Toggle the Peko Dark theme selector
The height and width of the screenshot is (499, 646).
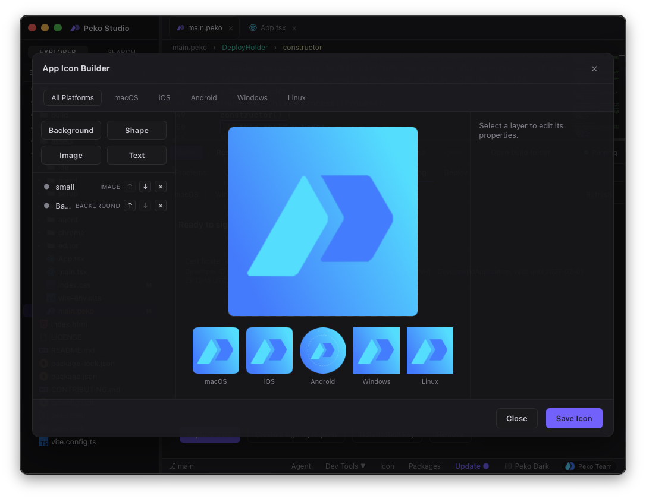(527, 466)
